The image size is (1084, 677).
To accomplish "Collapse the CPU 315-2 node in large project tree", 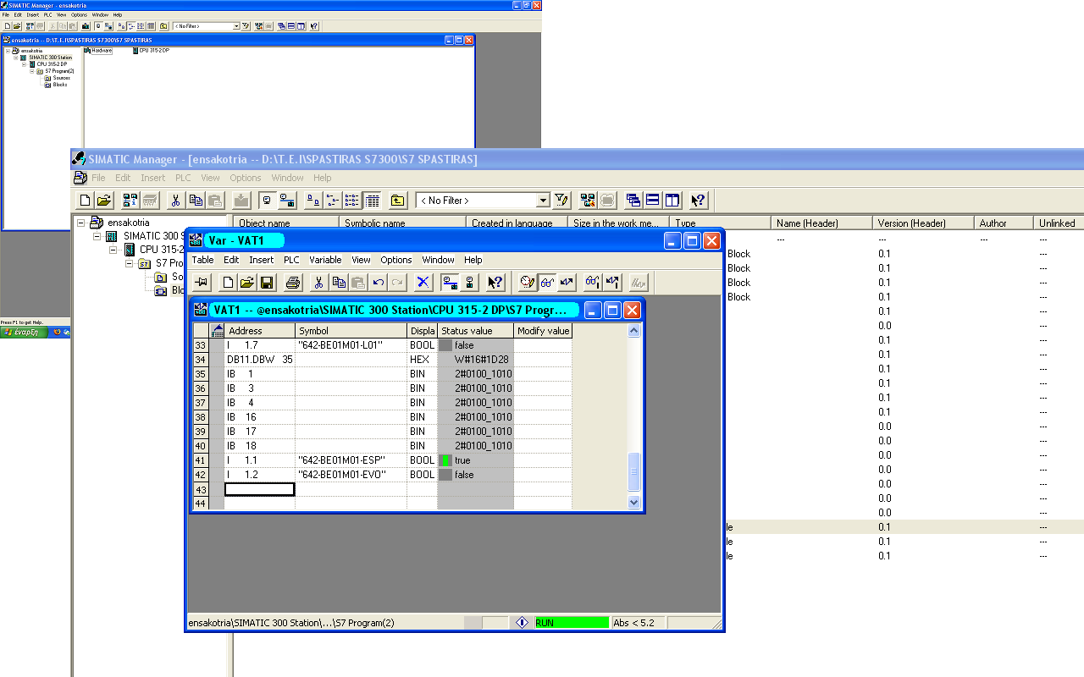I will coord(113,250).
